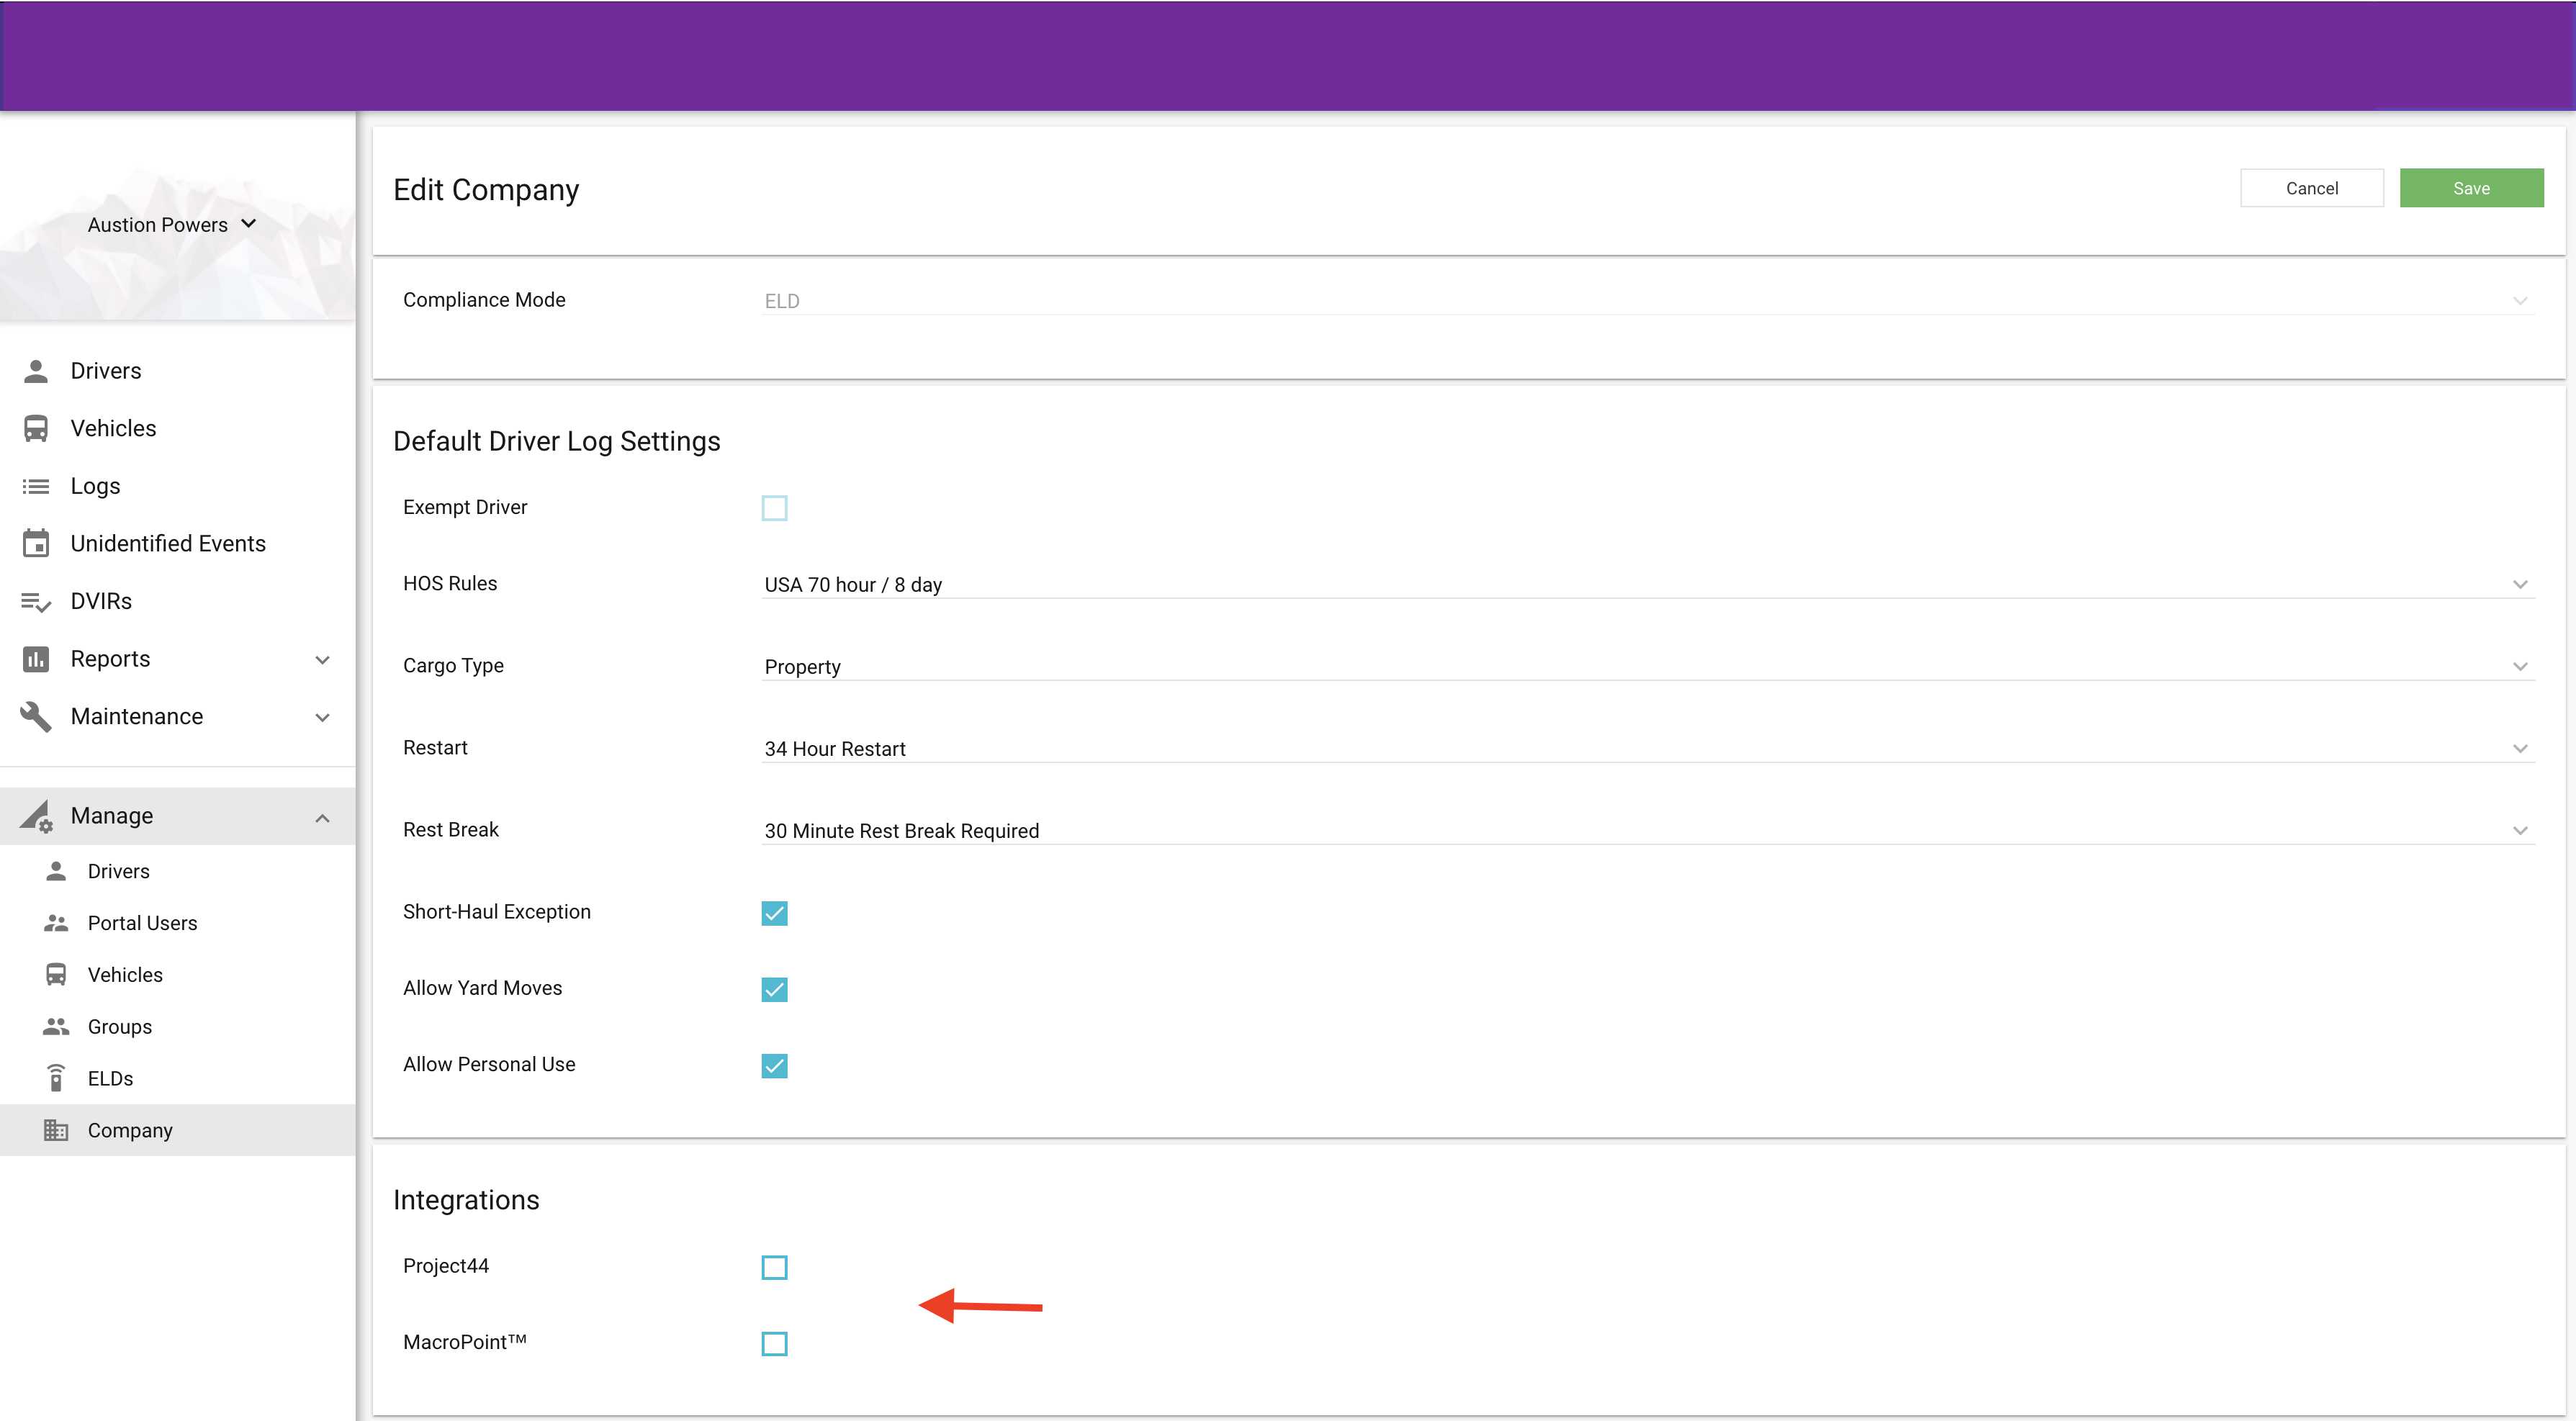Open Vehicles via the bus icon
2576x1421 pixels.
[x=36, y=428]
